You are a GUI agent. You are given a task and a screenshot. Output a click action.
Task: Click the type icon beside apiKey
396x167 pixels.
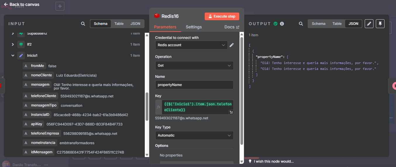[x=26, y=124]
